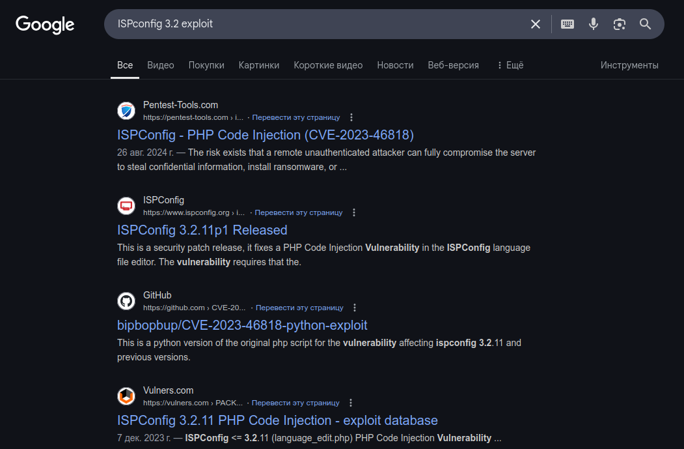Translate the Pentest-Tools page
This screenshot has height=449, width=684.
[295, 117]
